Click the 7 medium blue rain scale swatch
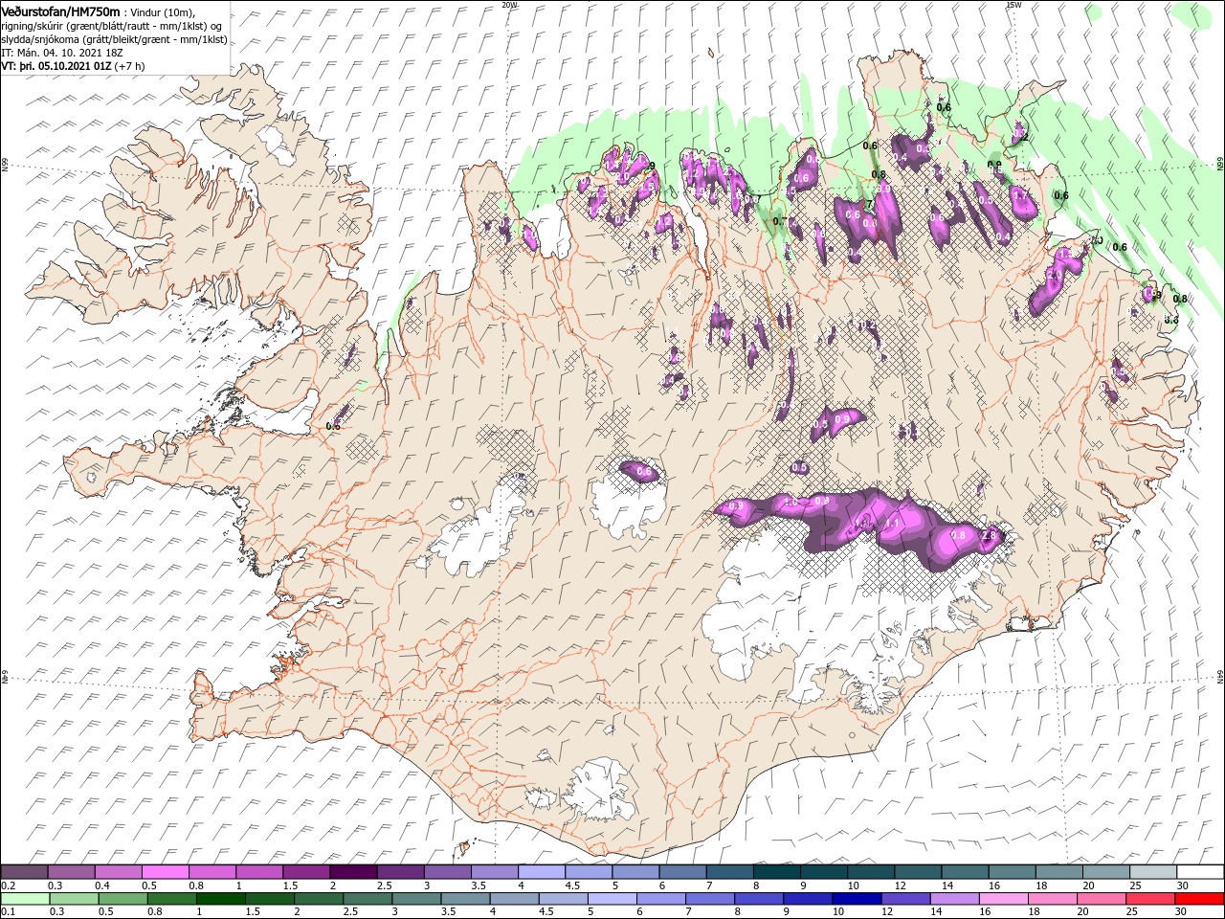 710,899
